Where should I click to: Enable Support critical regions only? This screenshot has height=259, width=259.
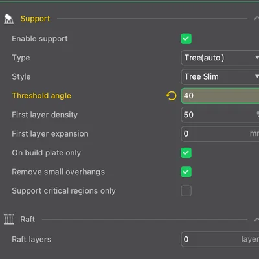[x=186, y=191]
